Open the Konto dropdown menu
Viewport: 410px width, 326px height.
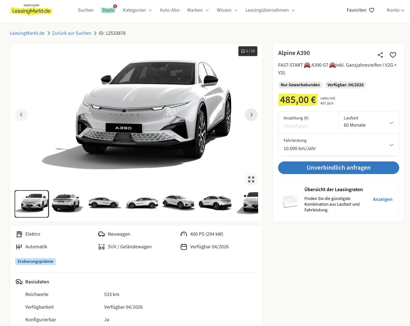(395, 10)
